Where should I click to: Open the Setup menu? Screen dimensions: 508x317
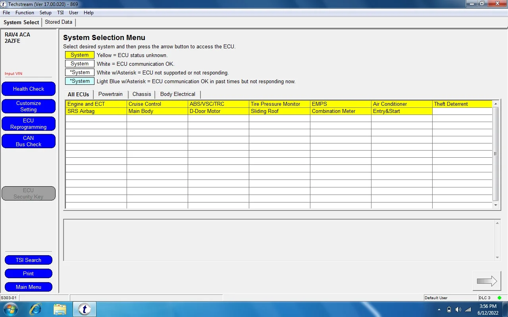pos(46,13)
